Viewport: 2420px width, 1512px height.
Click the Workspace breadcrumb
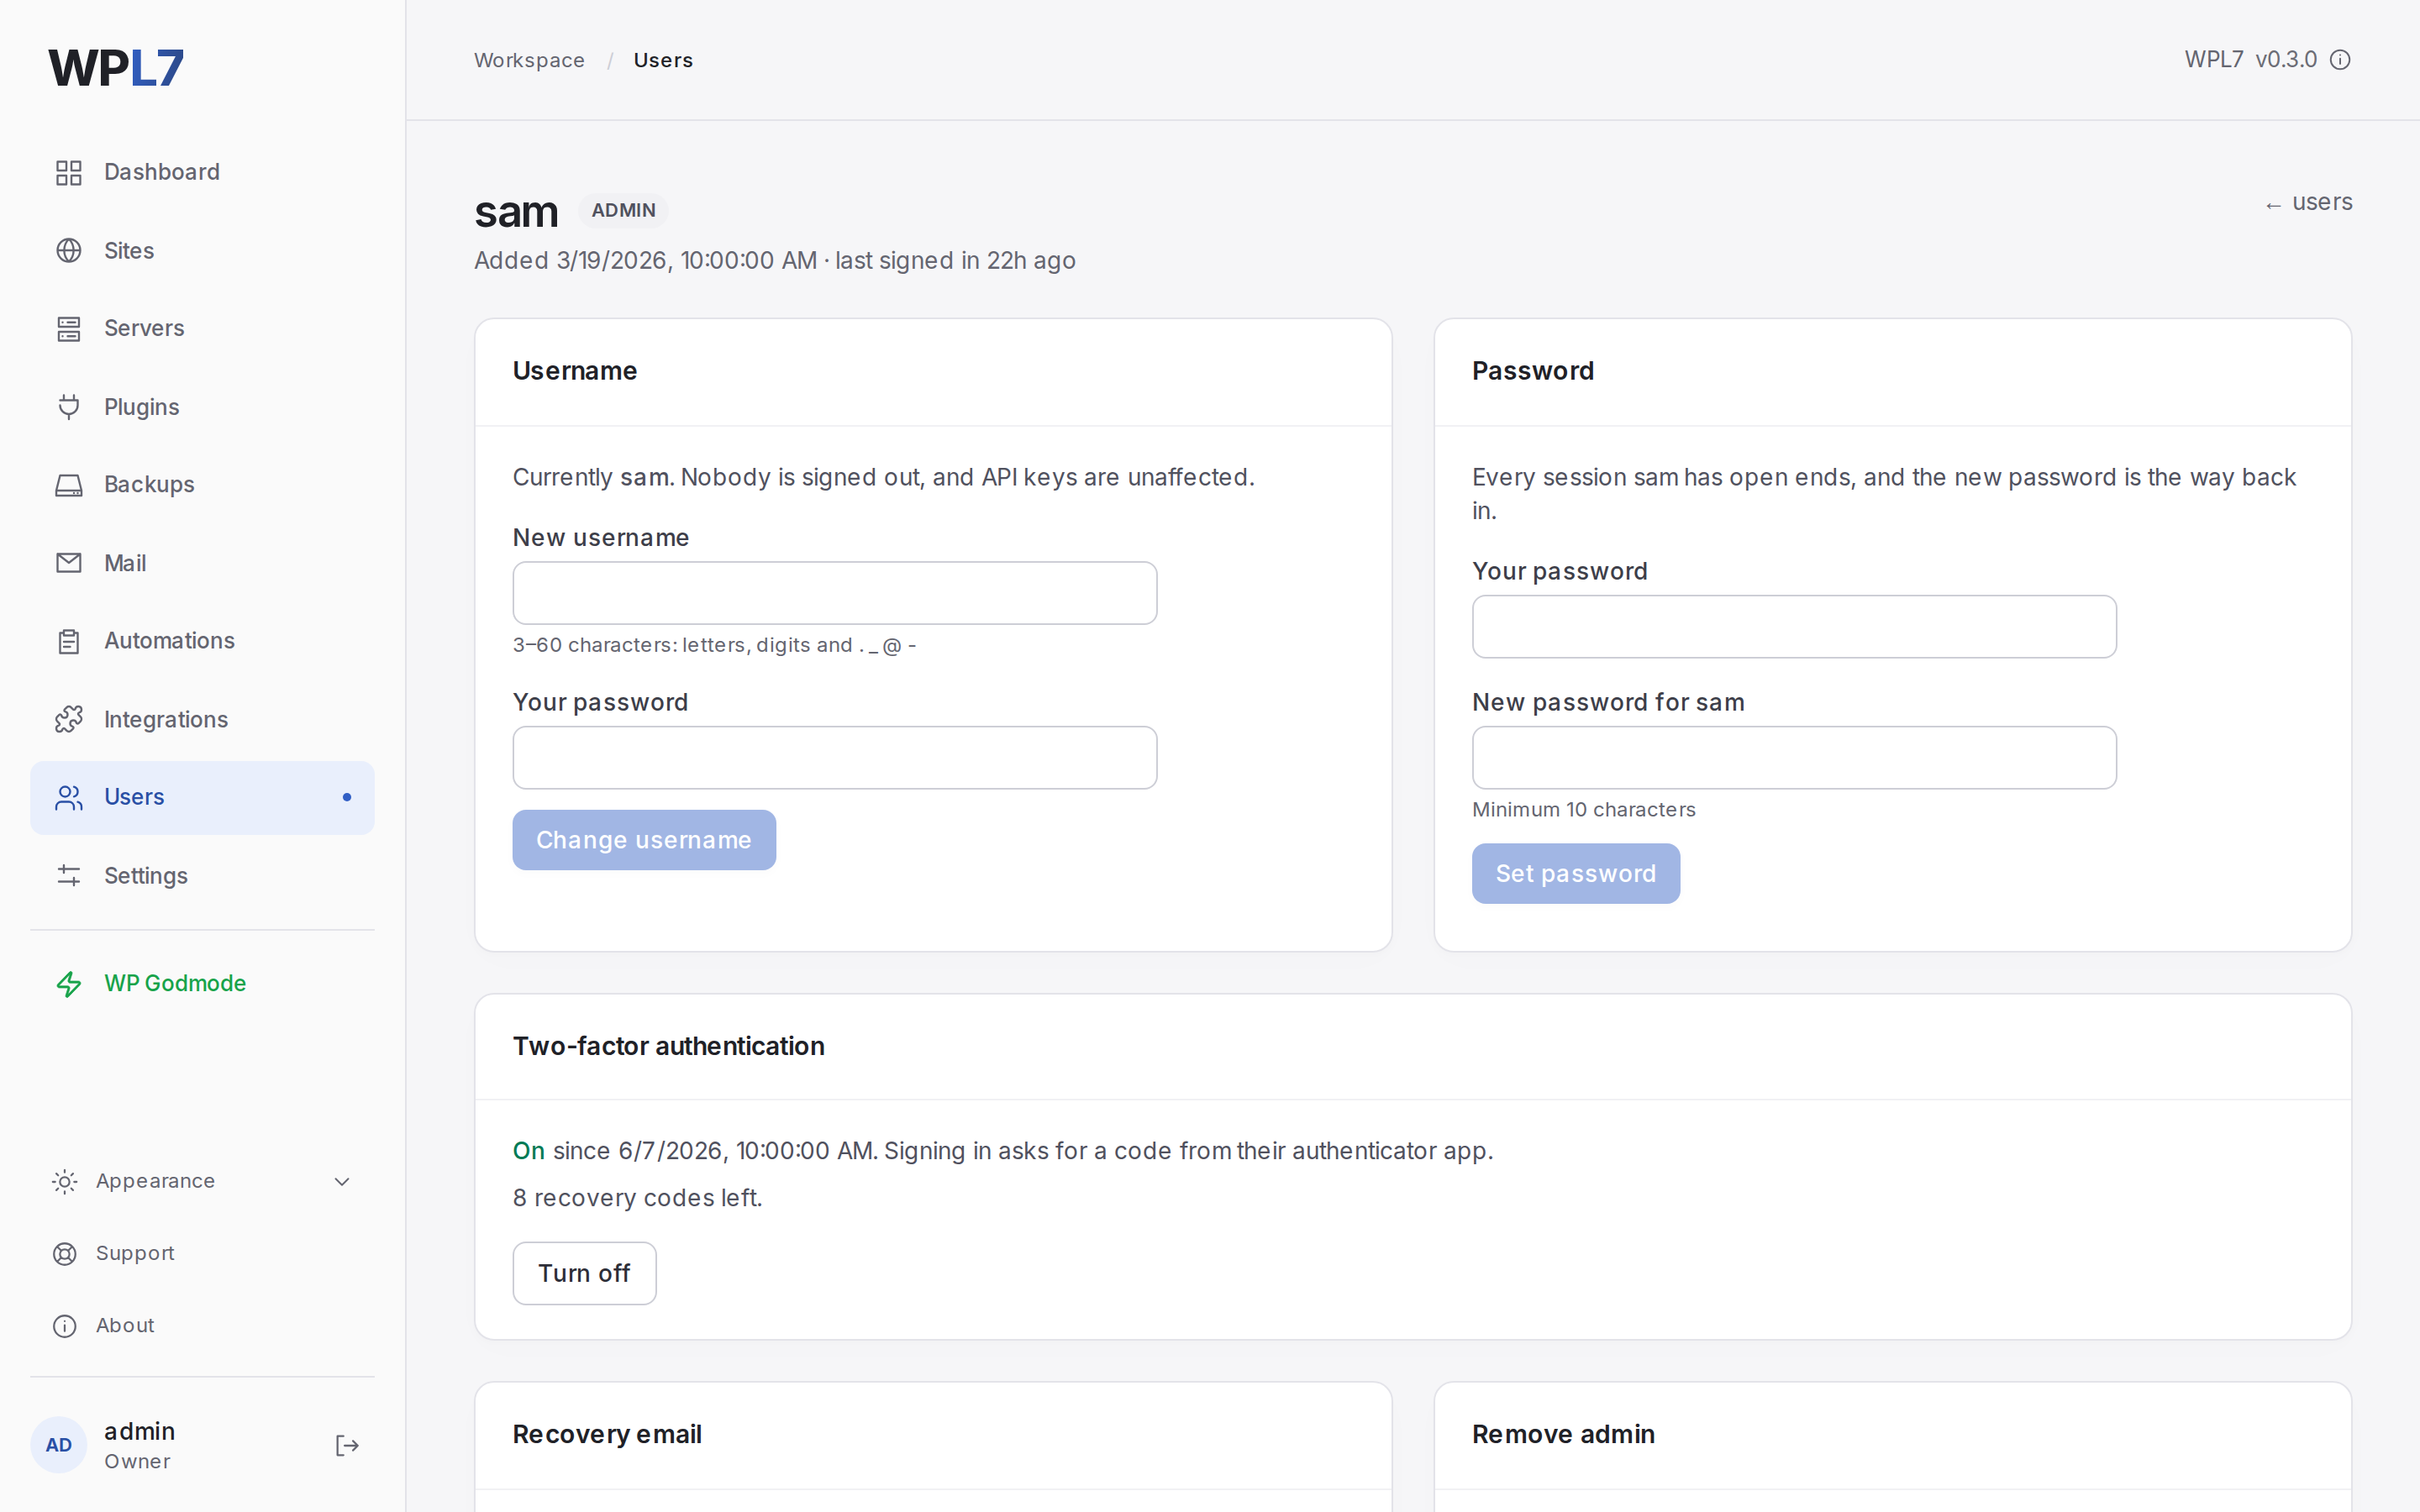tap(529, 60)
